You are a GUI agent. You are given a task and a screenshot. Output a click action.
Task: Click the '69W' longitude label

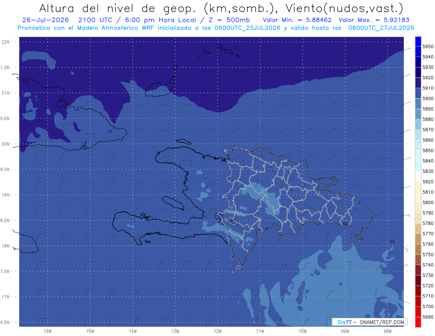point(345,331)
